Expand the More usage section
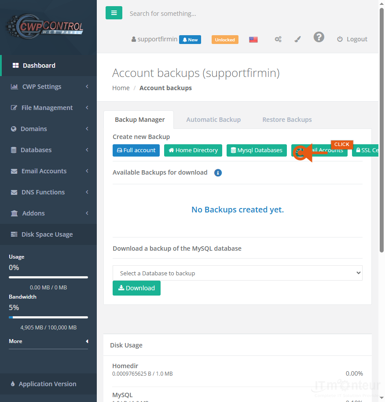 tap(48, 341)
